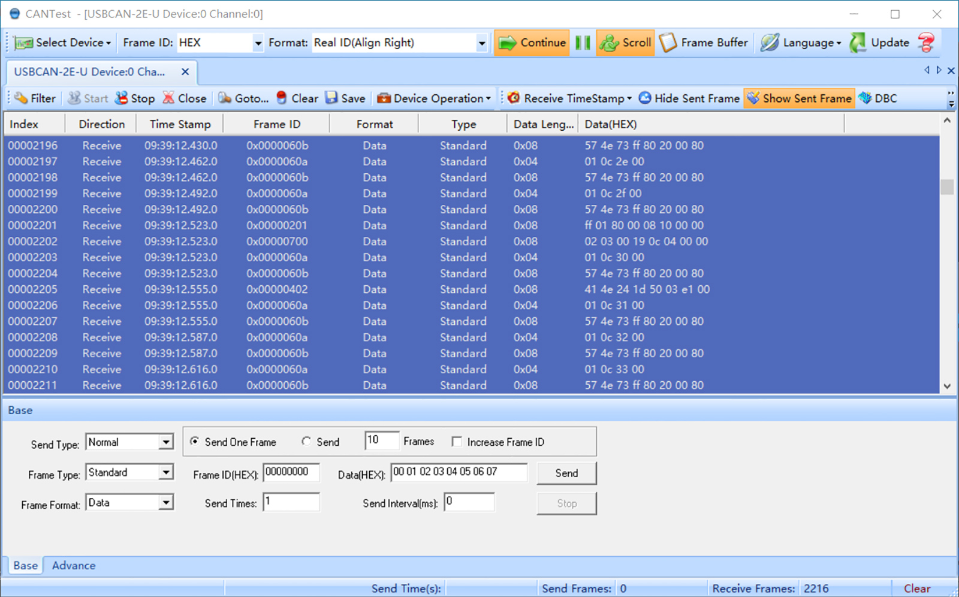Open the Format Real ID dropdown
959x597 pixels.
pos(481,43)
